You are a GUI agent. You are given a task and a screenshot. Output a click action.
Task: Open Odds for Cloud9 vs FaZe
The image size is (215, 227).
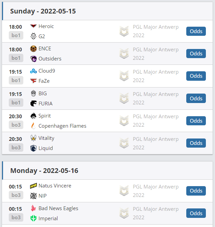click(196, 76)
